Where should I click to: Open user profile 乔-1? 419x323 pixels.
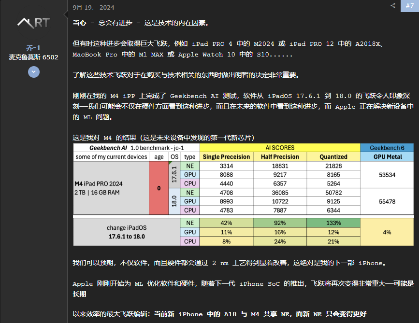(33, 48)
